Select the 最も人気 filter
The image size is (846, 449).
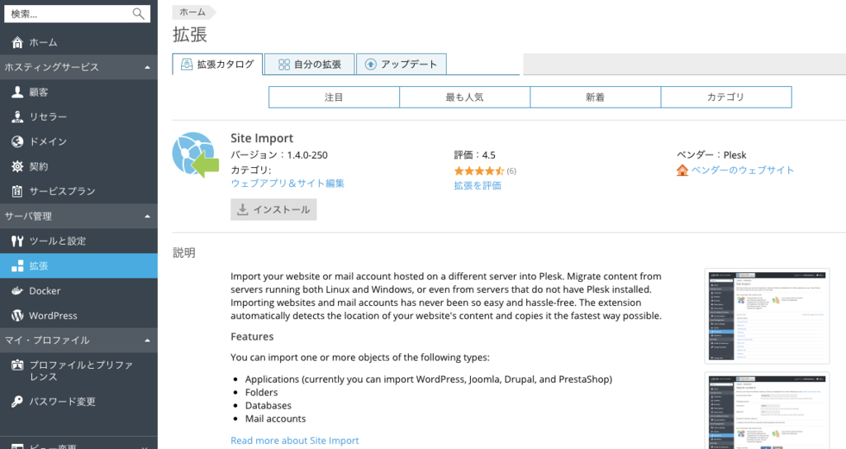[x=464, y=98]
